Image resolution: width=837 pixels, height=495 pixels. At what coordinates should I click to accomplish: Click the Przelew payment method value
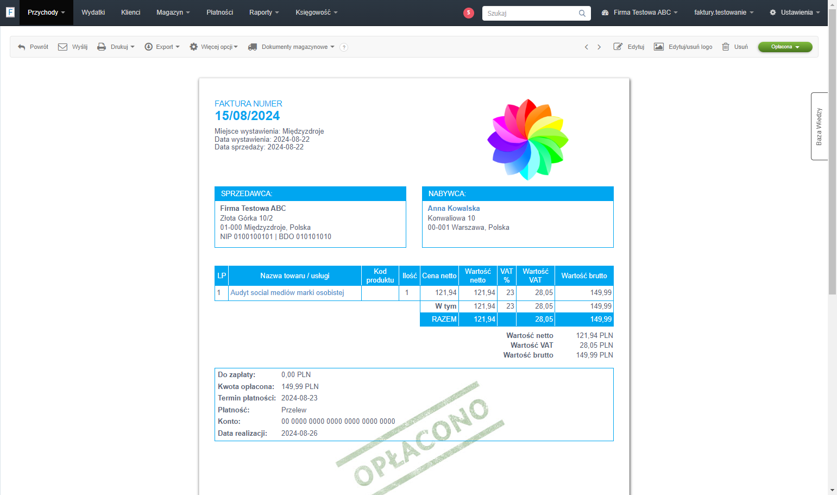[x=294, y=410]
